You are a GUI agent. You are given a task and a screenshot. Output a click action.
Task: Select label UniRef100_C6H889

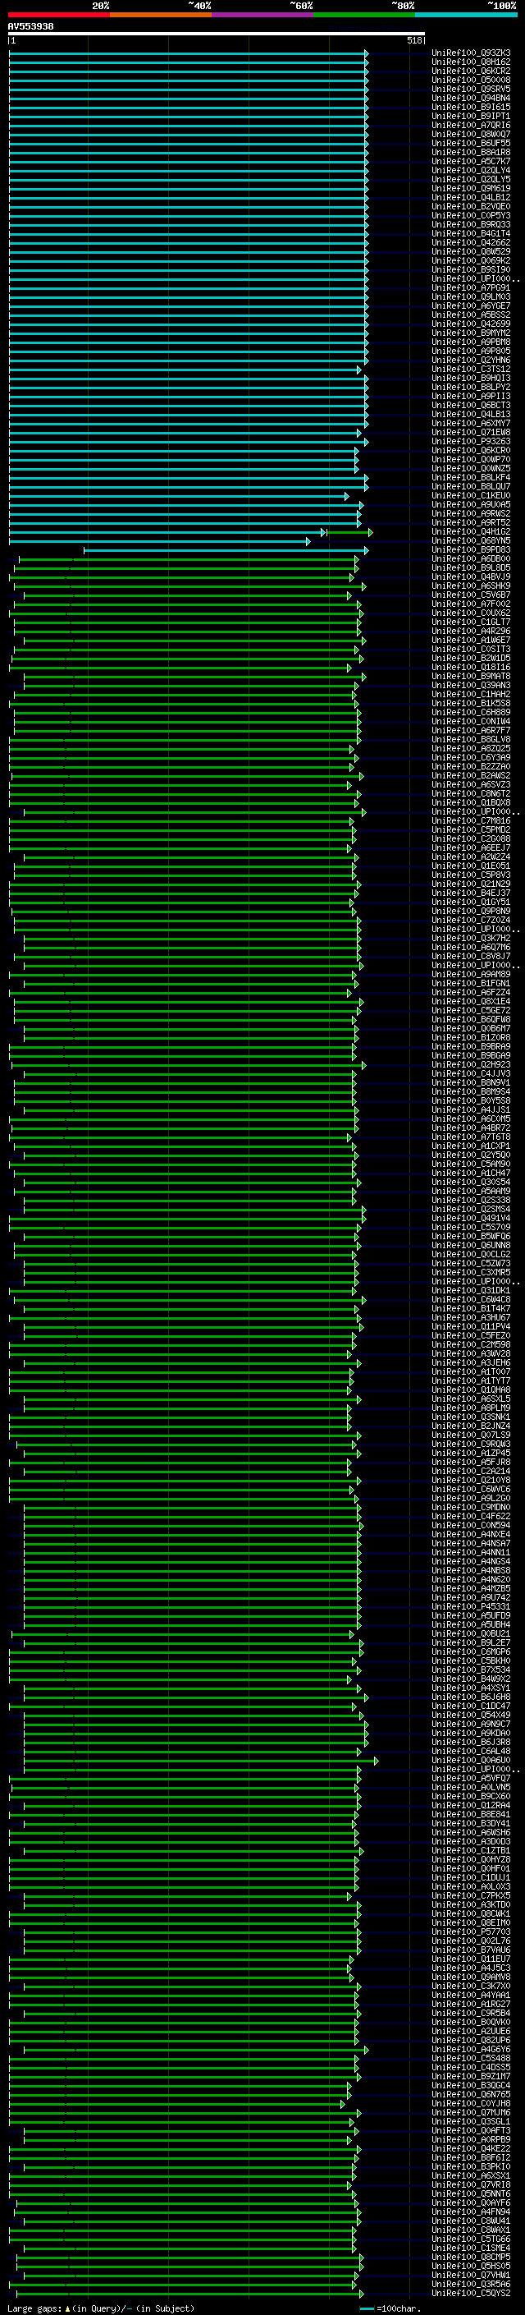[471, 713]
